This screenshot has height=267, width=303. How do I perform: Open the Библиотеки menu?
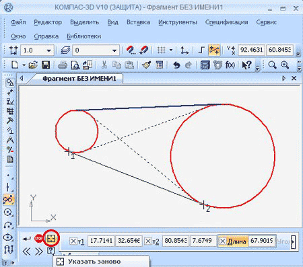click(x=83, y=36)
